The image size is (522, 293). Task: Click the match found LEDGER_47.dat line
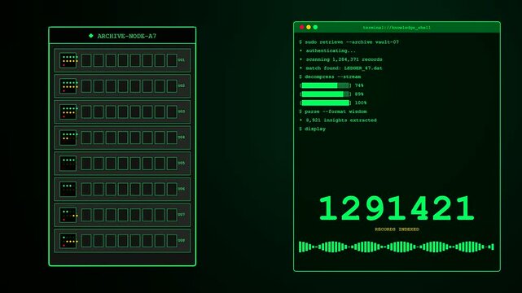(341, 68)
